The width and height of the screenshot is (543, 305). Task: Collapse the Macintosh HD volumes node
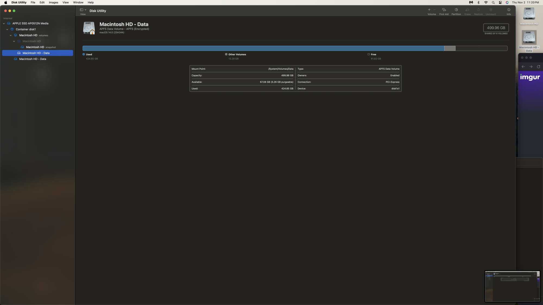11,35
